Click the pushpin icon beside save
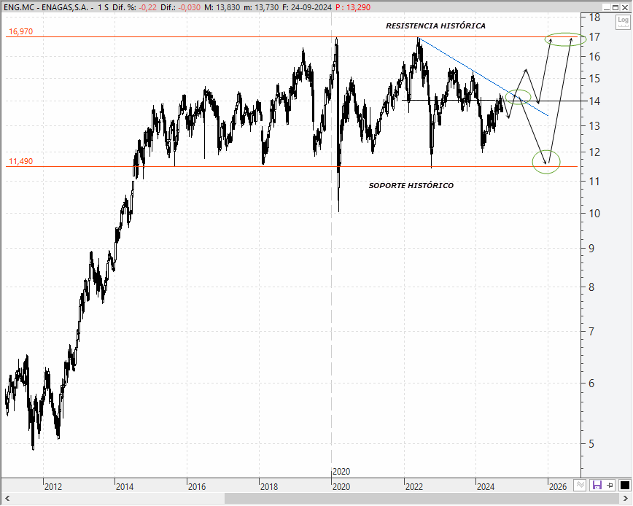The image size is (633, 506). pyautogui.click(x=610, y=486)
